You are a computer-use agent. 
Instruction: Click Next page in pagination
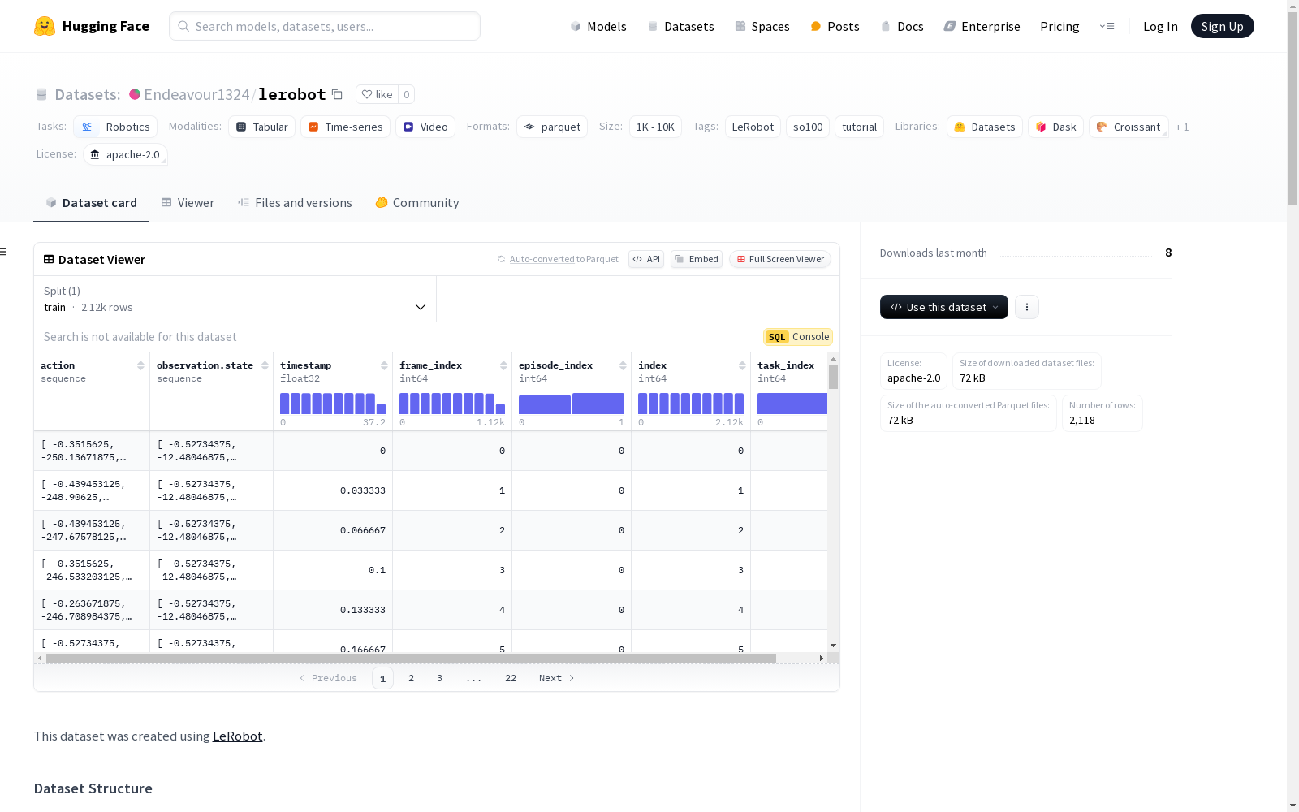click(x=557, y=678)
